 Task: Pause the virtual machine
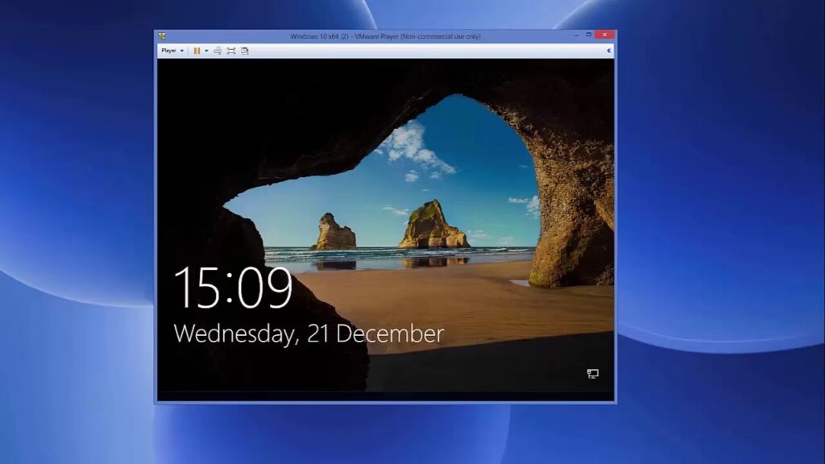pos(197,51)
